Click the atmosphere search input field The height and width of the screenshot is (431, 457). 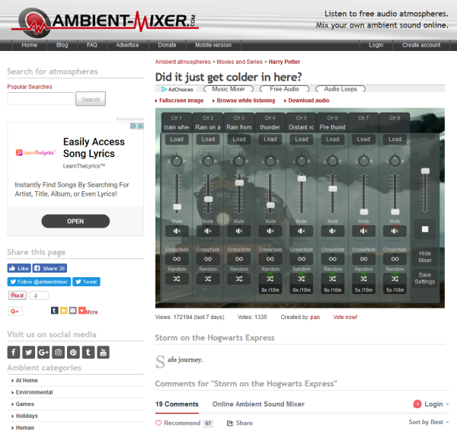coord(40,99)
